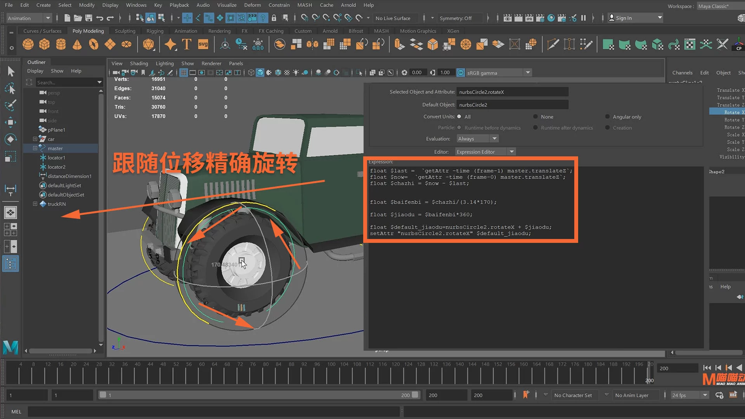This screenshot has height=419, width=745.
Task: Click the pause rendering icon
Action: [583, 18]
